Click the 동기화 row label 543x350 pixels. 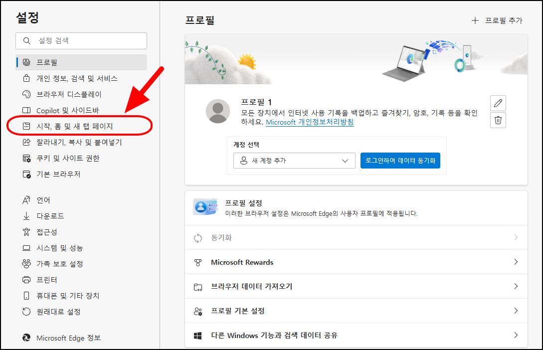pyautogui.click(x=221, y=238)
